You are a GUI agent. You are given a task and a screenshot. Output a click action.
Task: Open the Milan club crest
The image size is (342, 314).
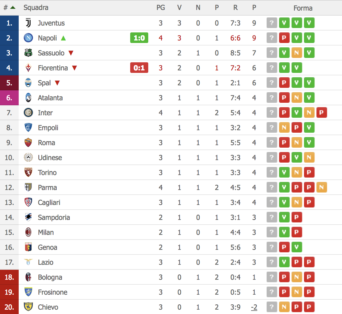28,232
